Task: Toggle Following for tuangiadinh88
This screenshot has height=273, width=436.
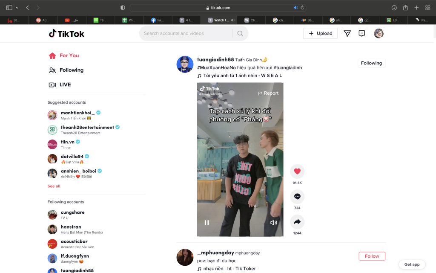Action: tap(371, 63)
